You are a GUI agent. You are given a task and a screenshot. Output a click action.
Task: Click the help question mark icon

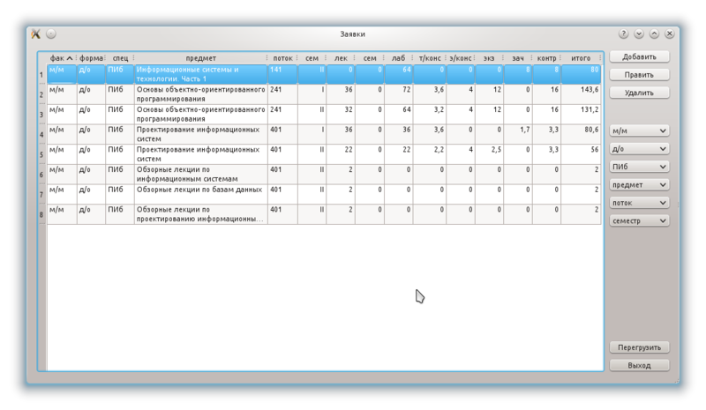(x=623, y=34)
